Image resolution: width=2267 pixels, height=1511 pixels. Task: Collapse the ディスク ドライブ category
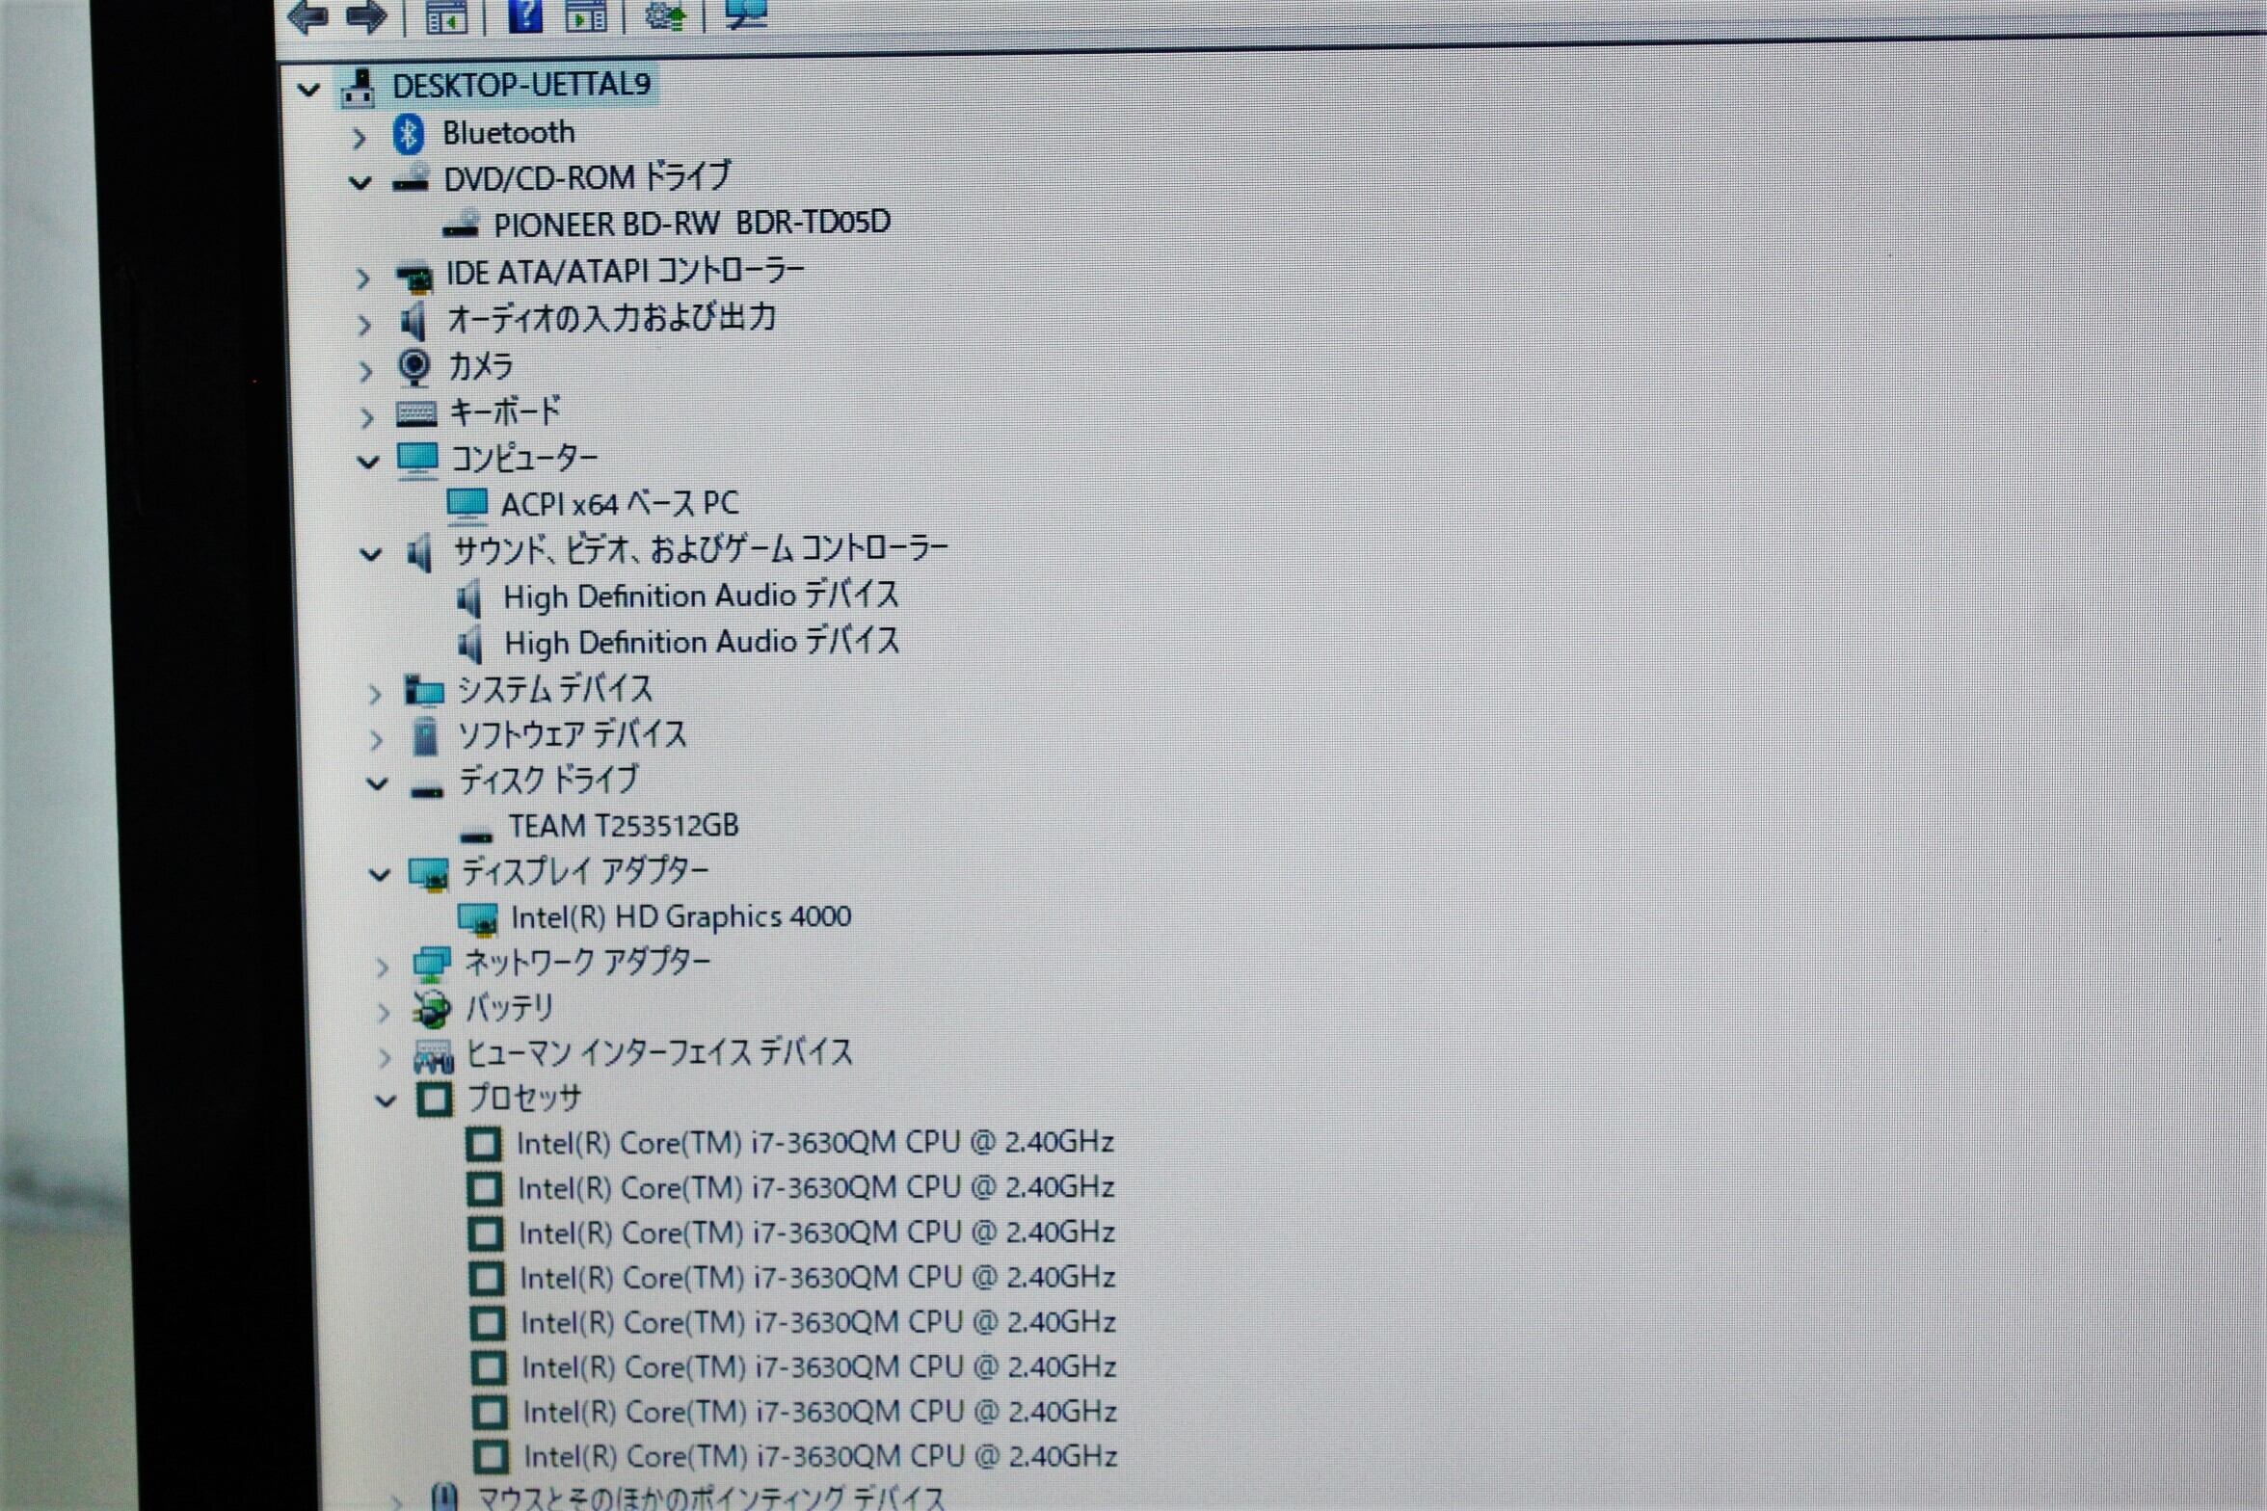pyautogui.click(x=377, y=784)
